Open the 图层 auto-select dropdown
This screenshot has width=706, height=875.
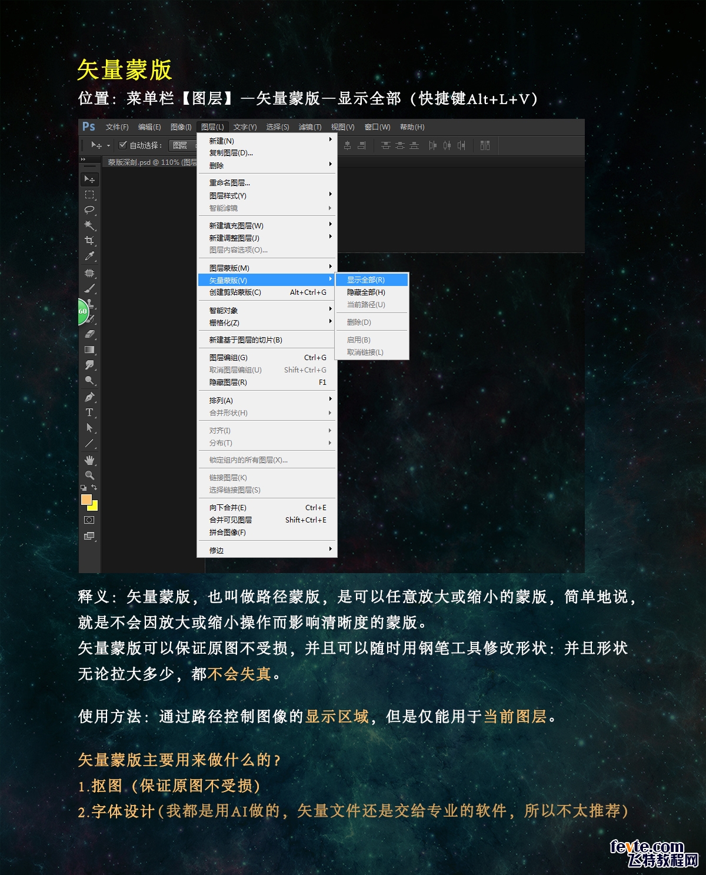pos(183,145)
